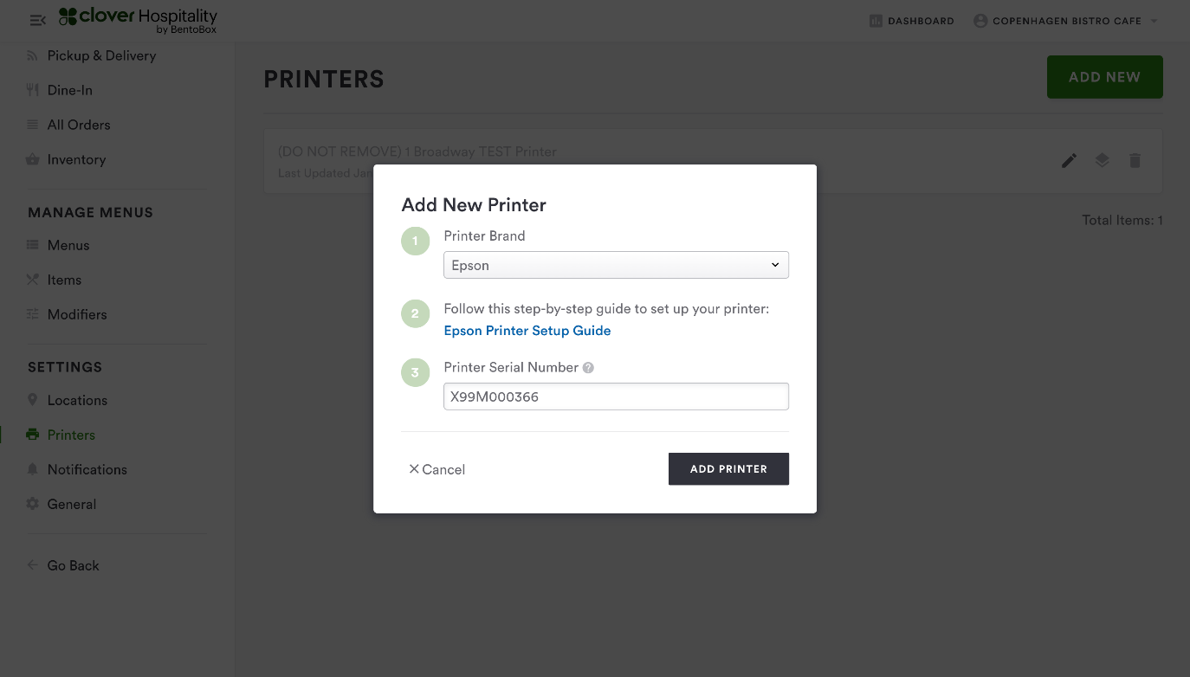This screenshot has width=1190, height=677.
Task: Select Notifications in the Settings sidebar
Action: [87, 469]
